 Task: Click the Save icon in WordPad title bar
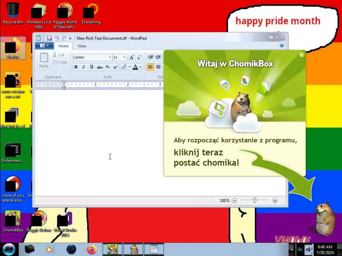pyautogui.click(x=49, y=38)
